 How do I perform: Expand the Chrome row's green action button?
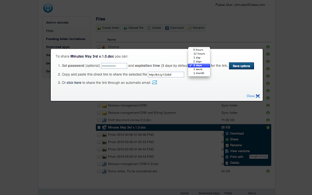click(x=268, y=47)
